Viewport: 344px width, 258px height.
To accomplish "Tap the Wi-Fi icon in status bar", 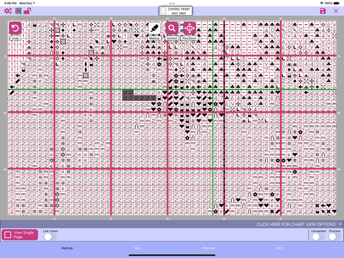I will (322, 3).
